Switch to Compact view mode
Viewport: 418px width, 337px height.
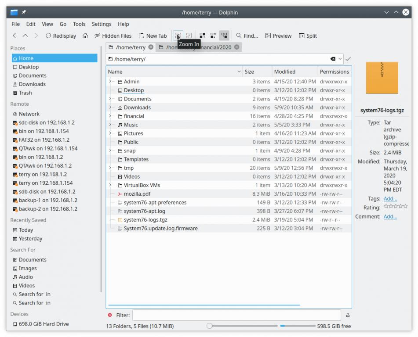click(x=213, y=36)
